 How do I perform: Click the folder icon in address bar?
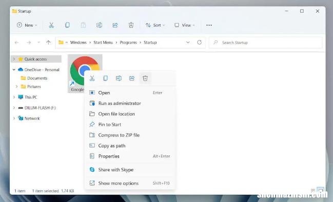(x=61, y=42)
